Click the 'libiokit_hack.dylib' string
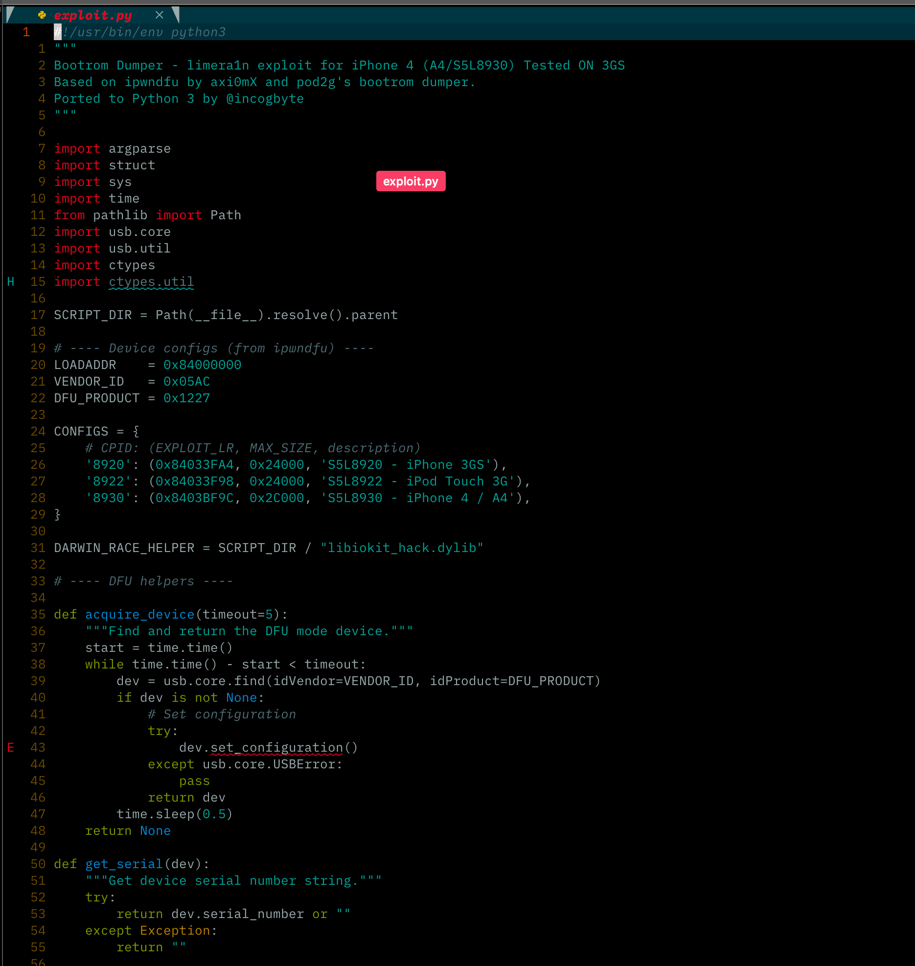Image resolution: width=915 pixels, height=966 pixels. (x=402, y=548)
